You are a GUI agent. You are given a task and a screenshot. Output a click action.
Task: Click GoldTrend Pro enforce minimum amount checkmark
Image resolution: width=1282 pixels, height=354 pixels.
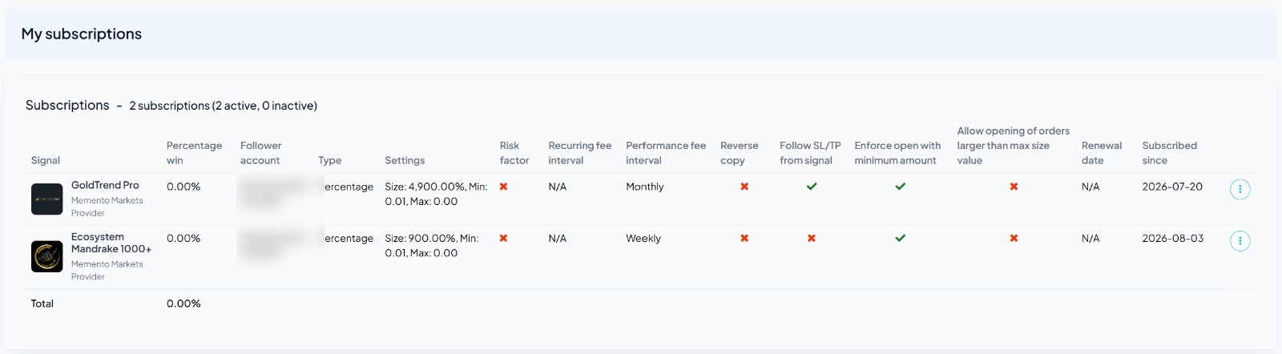901,187
